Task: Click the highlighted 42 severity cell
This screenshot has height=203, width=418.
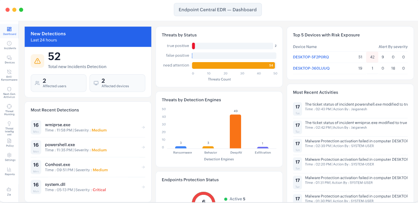Action: [x=372, y=57]
